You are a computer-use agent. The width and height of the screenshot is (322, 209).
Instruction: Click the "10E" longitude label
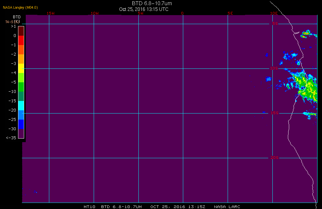point(274,13)
